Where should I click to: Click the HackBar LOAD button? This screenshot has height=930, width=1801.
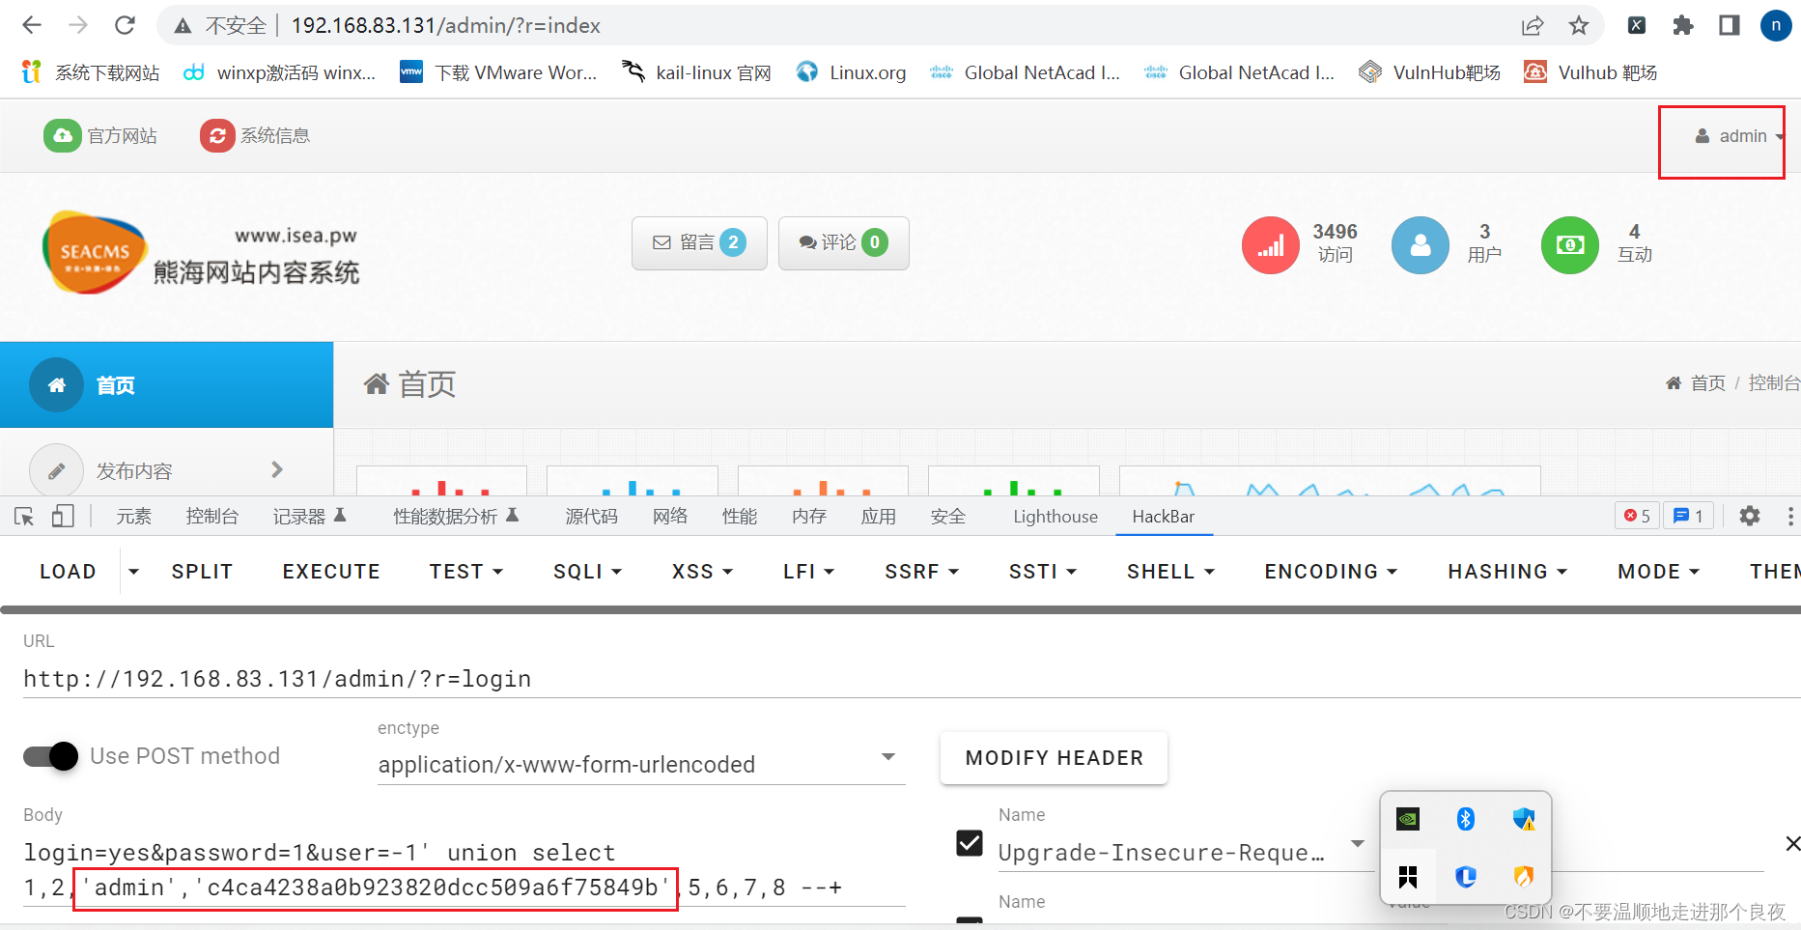point(68,572)
